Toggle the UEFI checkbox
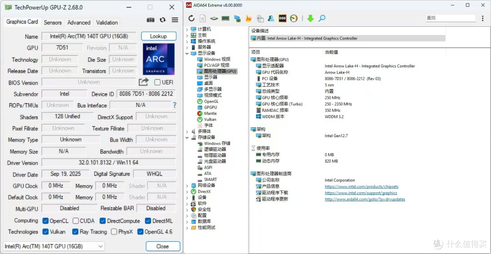The height and width of the screenshot is (254, 491). [x=157, y=82]
